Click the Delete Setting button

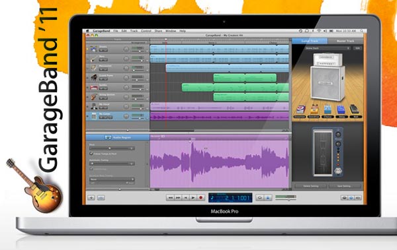coord(311,186)
